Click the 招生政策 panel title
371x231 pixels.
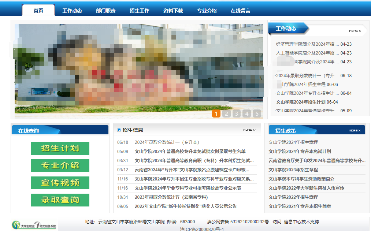(286, 131)
